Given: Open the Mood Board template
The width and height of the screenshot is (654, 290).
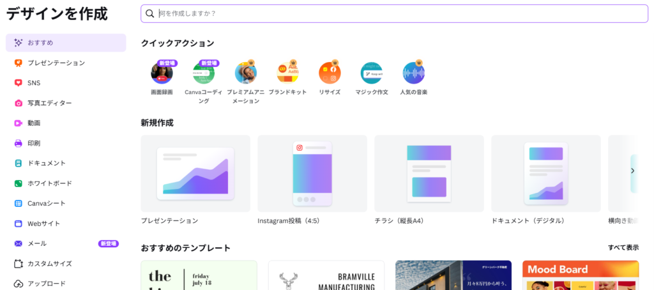Looking at the screenshot, I should click(x=581, y=275).
